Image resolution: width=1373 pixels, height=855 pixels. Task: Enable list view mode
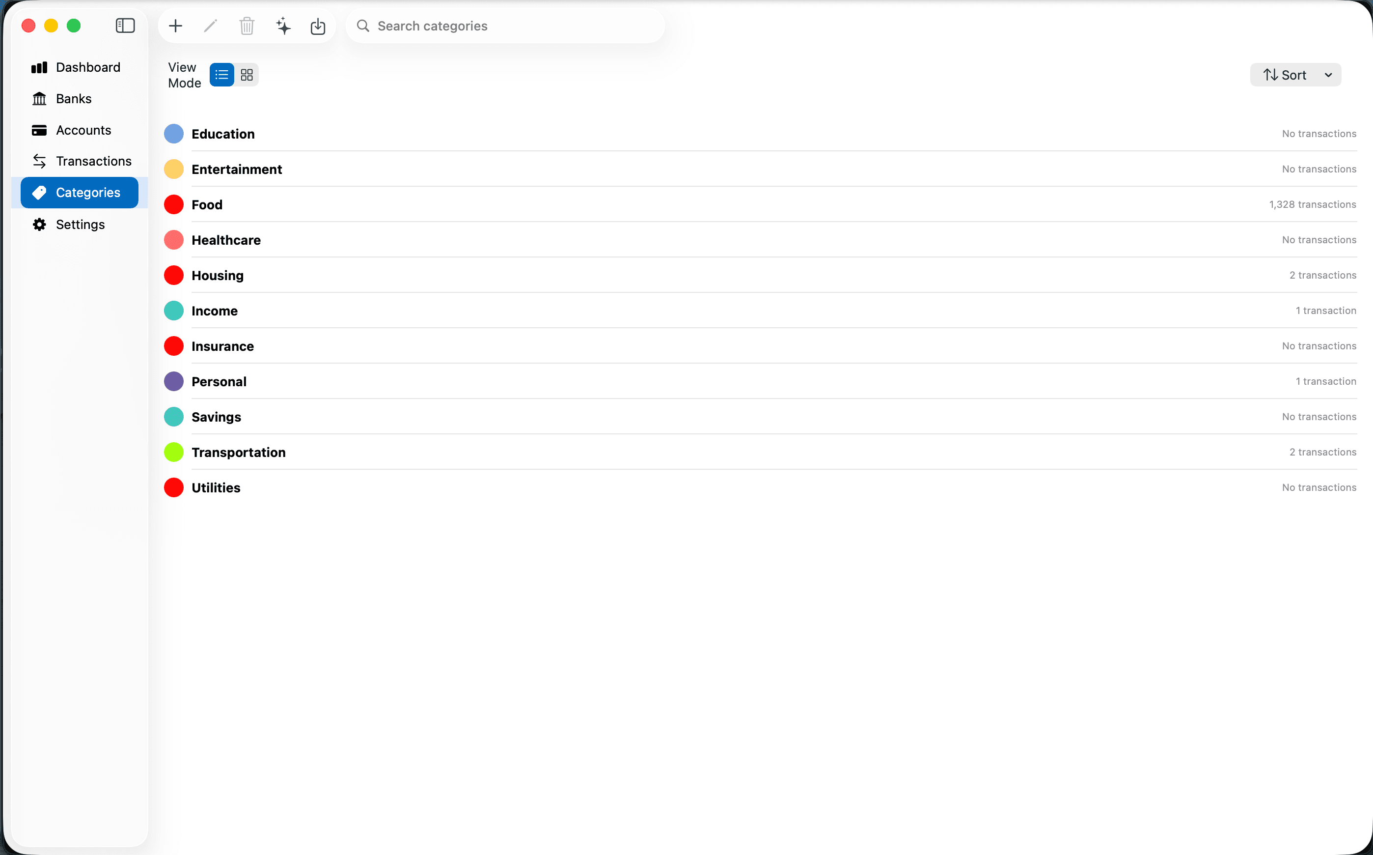(x=221, y=74)
